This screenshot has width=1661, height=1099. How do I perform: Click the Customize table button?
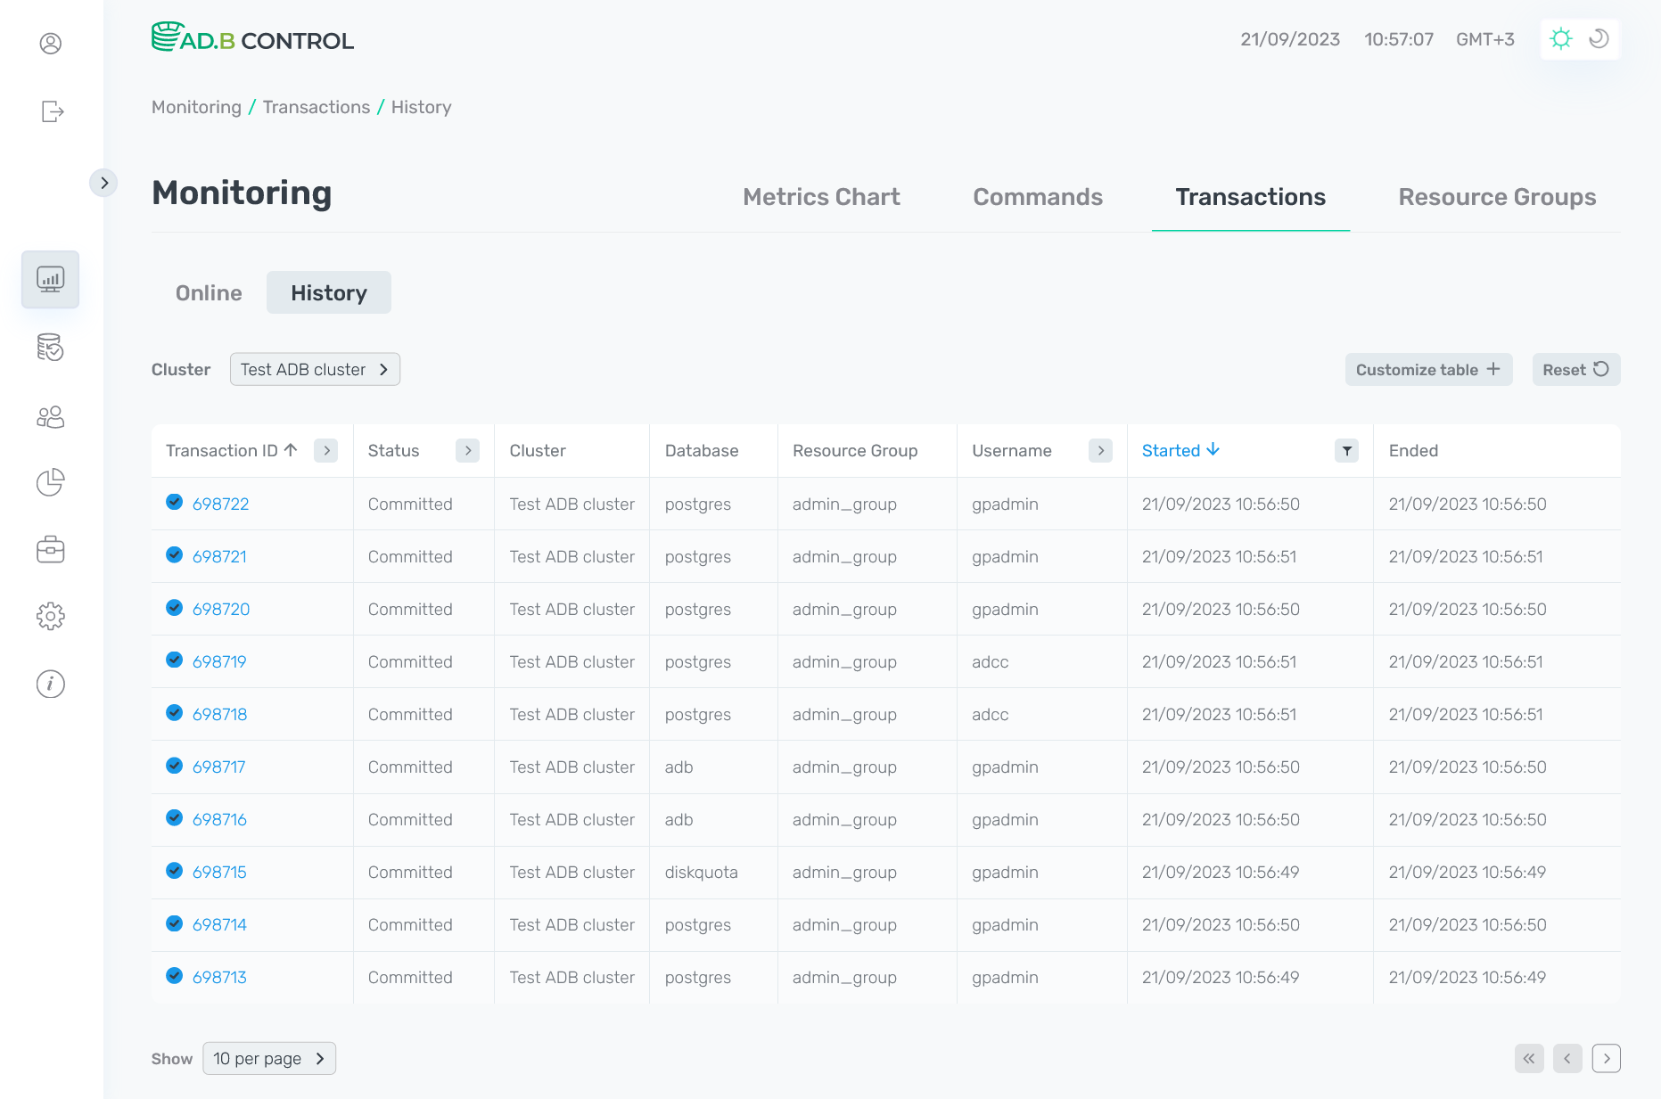click(x=1427, y=369)
